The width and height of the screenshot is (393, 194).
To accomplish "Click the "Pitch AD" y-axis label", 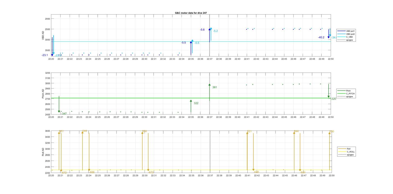I will 43,94.
